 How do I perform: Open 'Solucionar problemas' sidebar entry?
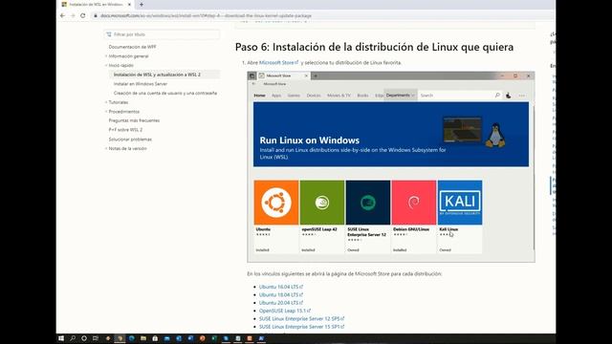click(130, 140)
